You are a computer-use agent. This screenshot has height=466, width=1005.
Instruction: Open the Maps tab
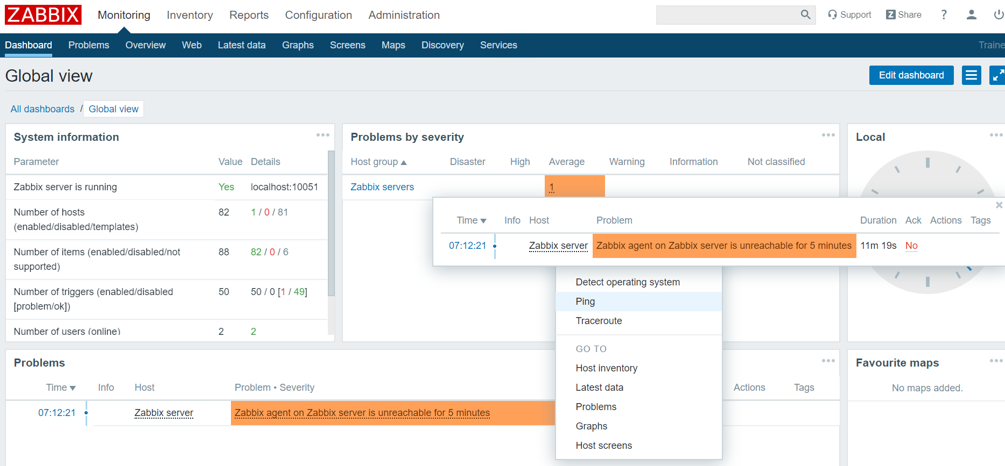[x=393, y=45]
